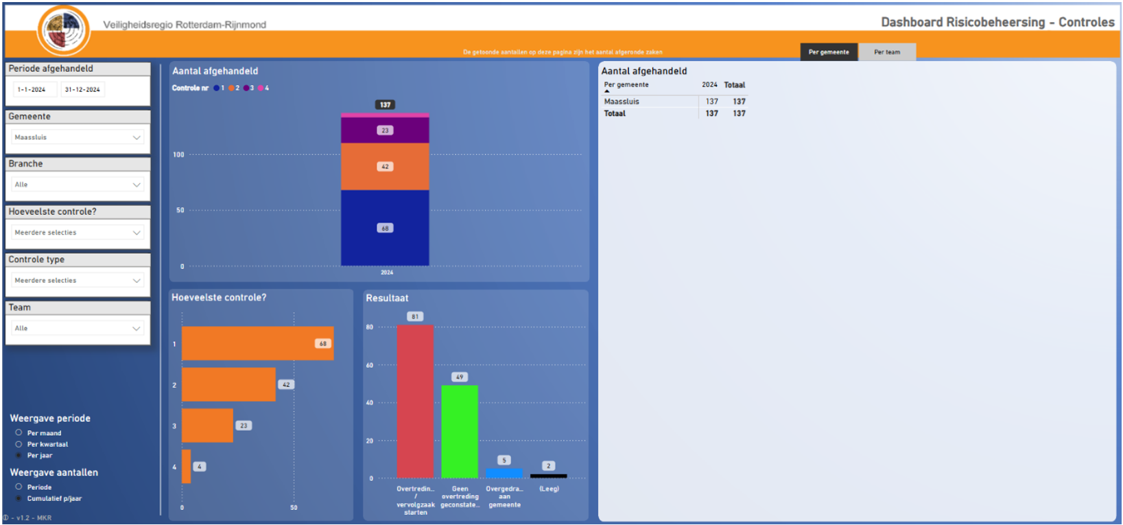Image resolution: width=1123 pixels, height=525 pixels.
Task: Click the info icon beside v1.2
Action: point(5,517)
